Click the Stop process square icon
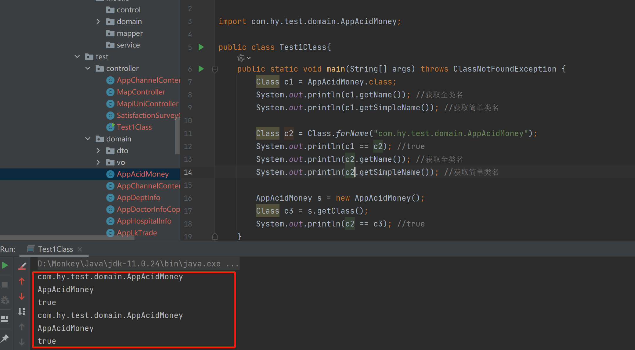The image size is (635, 350). tap(5, 284)
